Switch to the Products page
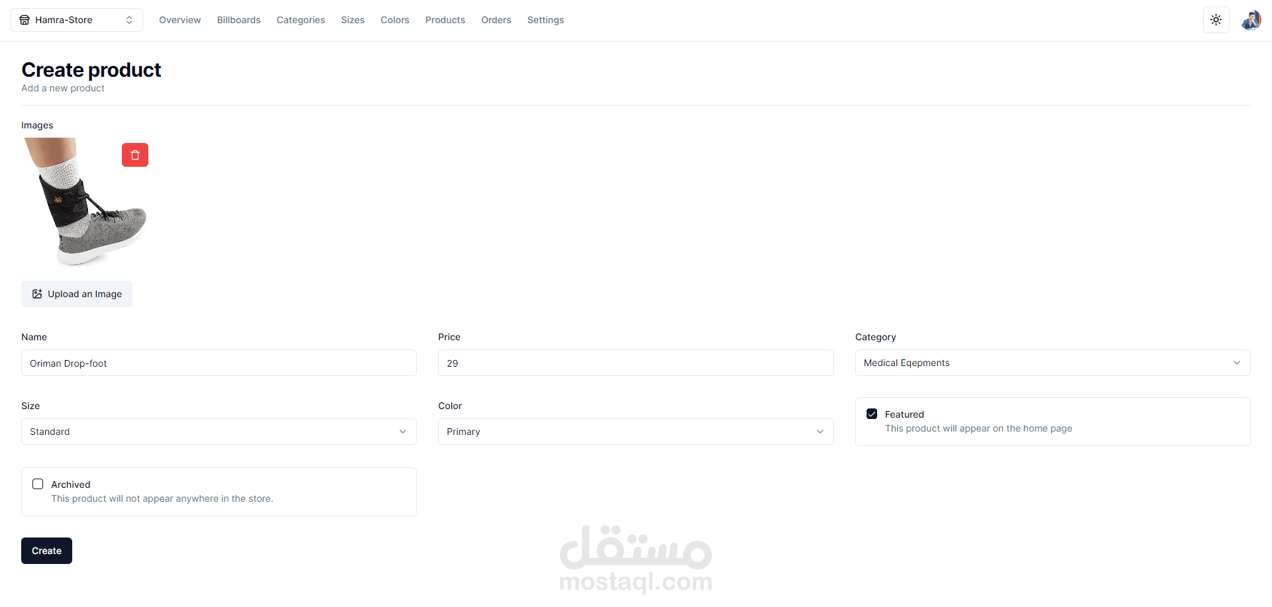Screen dimensions: 1272x607 (445, 20)
